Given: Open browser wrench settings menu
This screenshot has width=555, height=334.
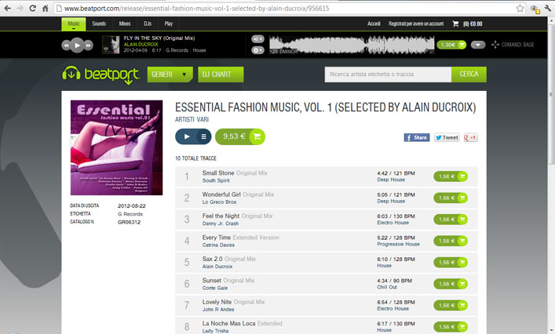Looking at the screenshot, I should [x=548, y=8].
